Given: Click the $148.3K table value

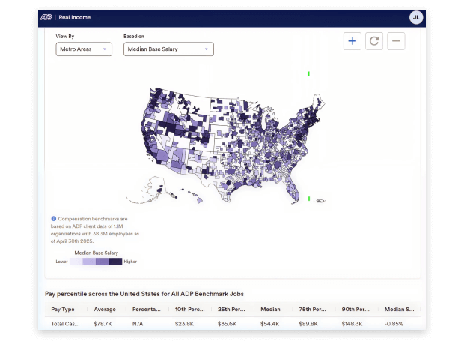Looking at the screenshot, I should [352, 324].
